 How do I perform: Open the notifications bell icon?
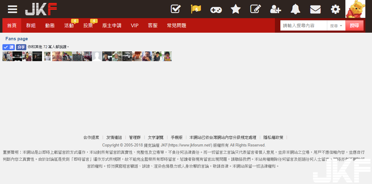coord(295,9)
